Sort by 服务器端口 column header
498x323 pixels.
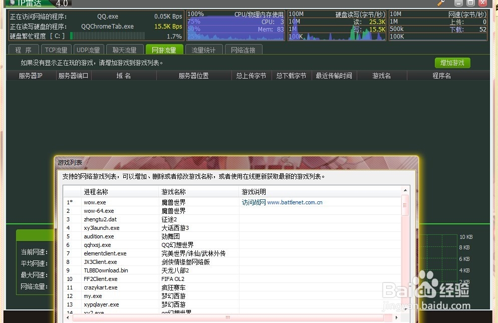pyautogui.click(x=73, y=76)
